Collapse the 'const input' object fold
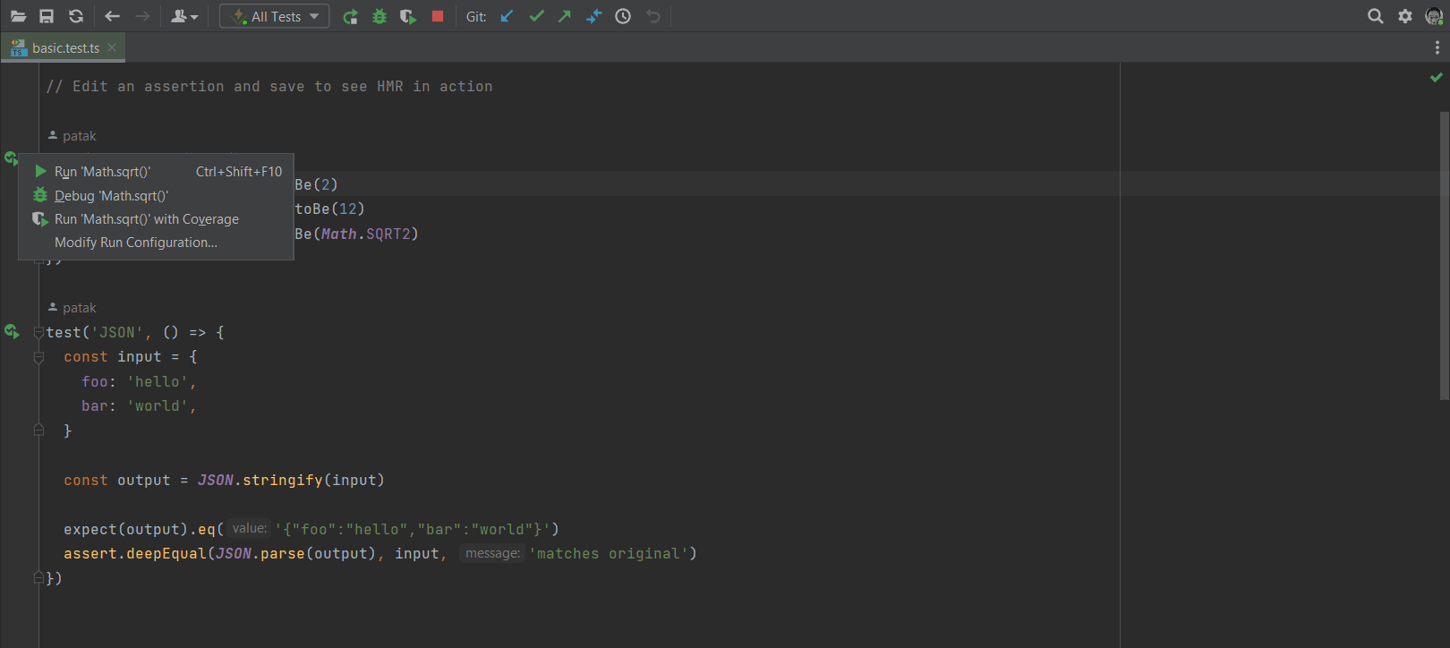The image size is (1450, 648). [x=38, y=357]
